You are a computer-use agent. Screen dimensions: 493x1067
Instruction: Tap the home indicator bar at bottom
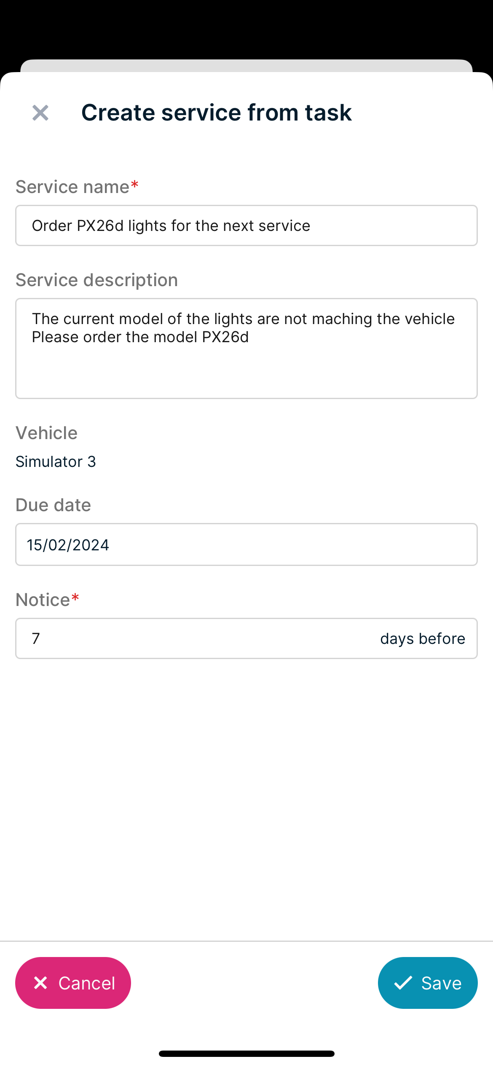tap(246, 1054)
